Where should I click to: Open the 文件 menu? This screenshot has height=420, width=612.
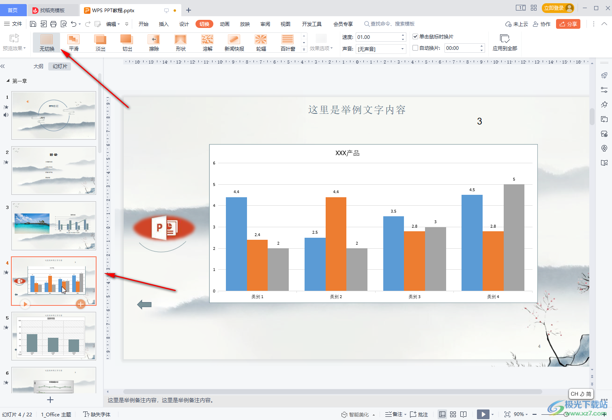[13, 24]
